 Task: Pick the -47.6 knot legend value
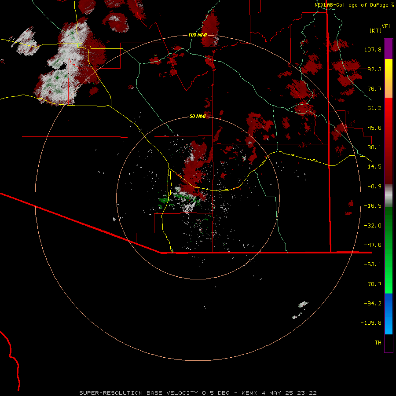[x=373, y=245]
